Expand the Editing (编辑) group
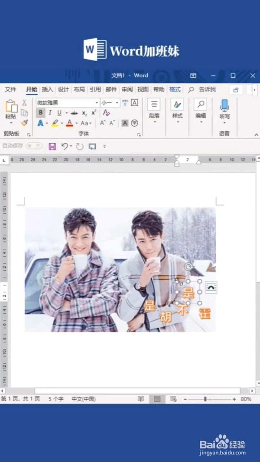This screenshot has height=462, width=260. [x=200, y=111]
